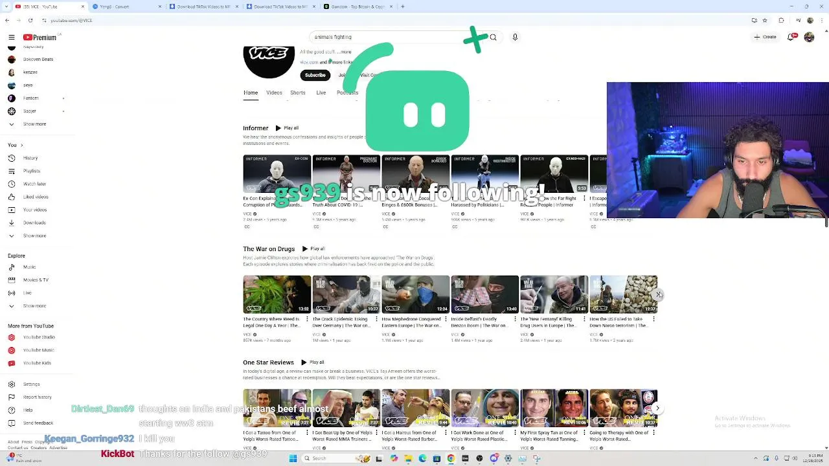Go to YouTube Premium home logo
Viewport: 829px width, 466px height.
pos(40,38)
